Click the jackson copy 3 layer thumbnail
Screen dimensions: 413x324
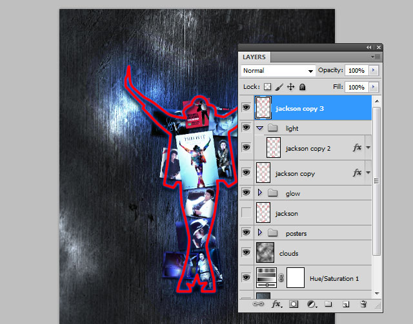263,108
